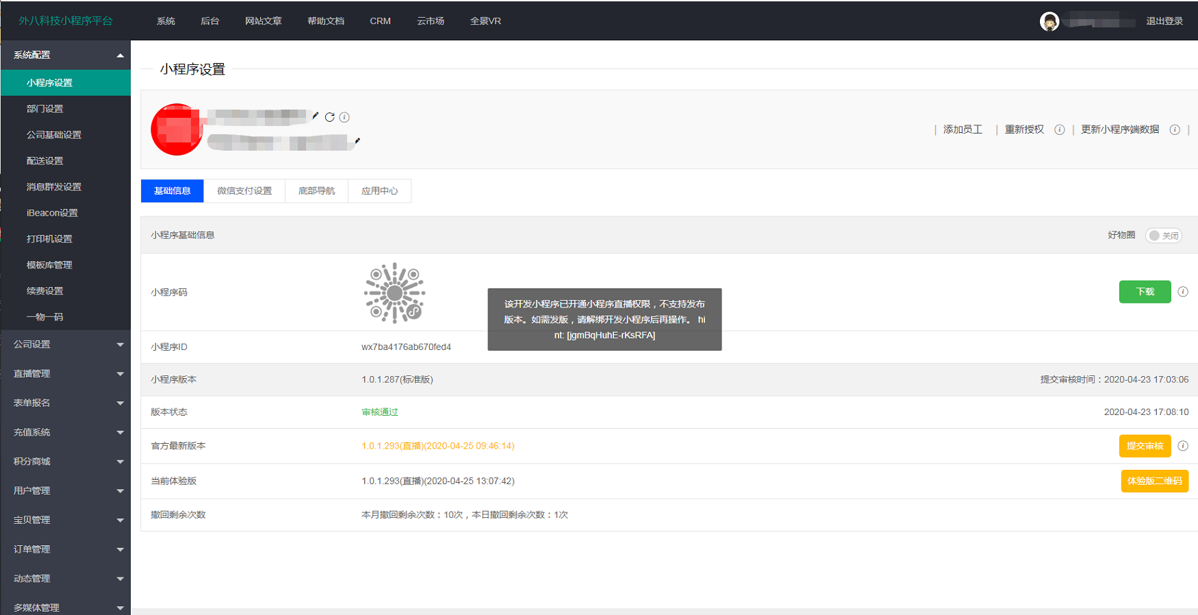Click the info icon beside 提交审核
Screen dimensions: 1198x615
point(1183,446)
